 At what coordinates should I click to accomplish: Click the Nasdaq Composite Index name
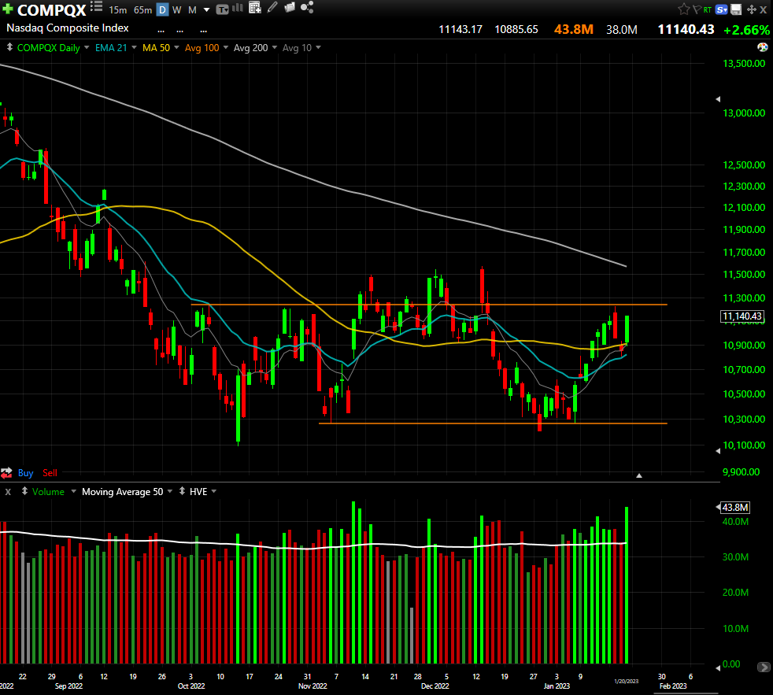tap(68, 28)
